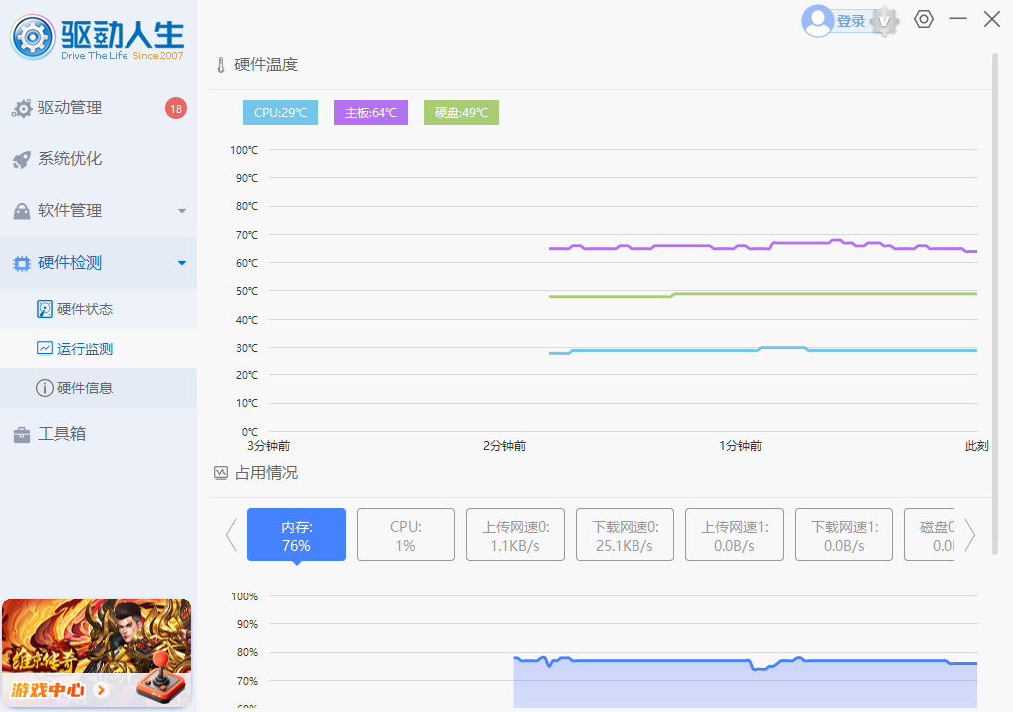This screenshot has width=1013, height=712.
Task: Select the 下载网速0 25.1KB/s tab
Action: 625,535
